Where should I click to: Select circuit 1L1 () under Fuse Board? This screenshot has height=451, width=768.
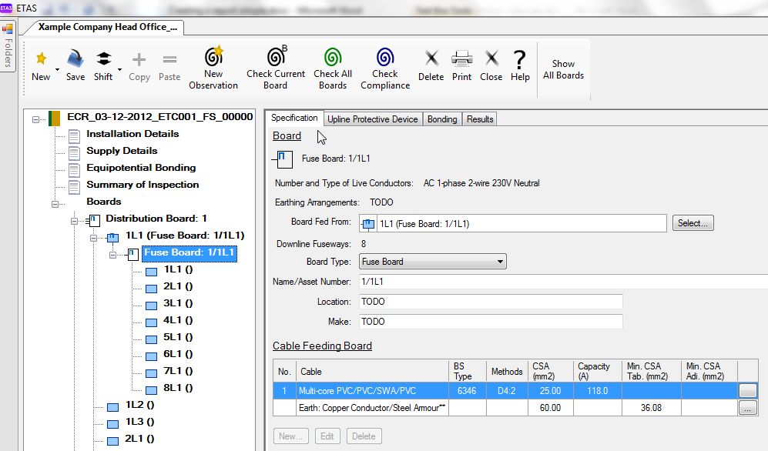pyautogui.click(x=178, y=269)
